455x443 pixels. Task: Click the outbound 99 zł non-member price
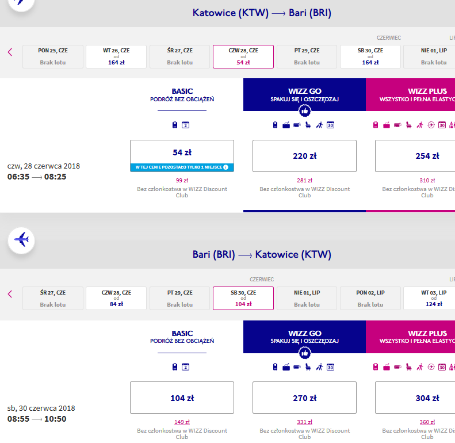pos(182,180)
